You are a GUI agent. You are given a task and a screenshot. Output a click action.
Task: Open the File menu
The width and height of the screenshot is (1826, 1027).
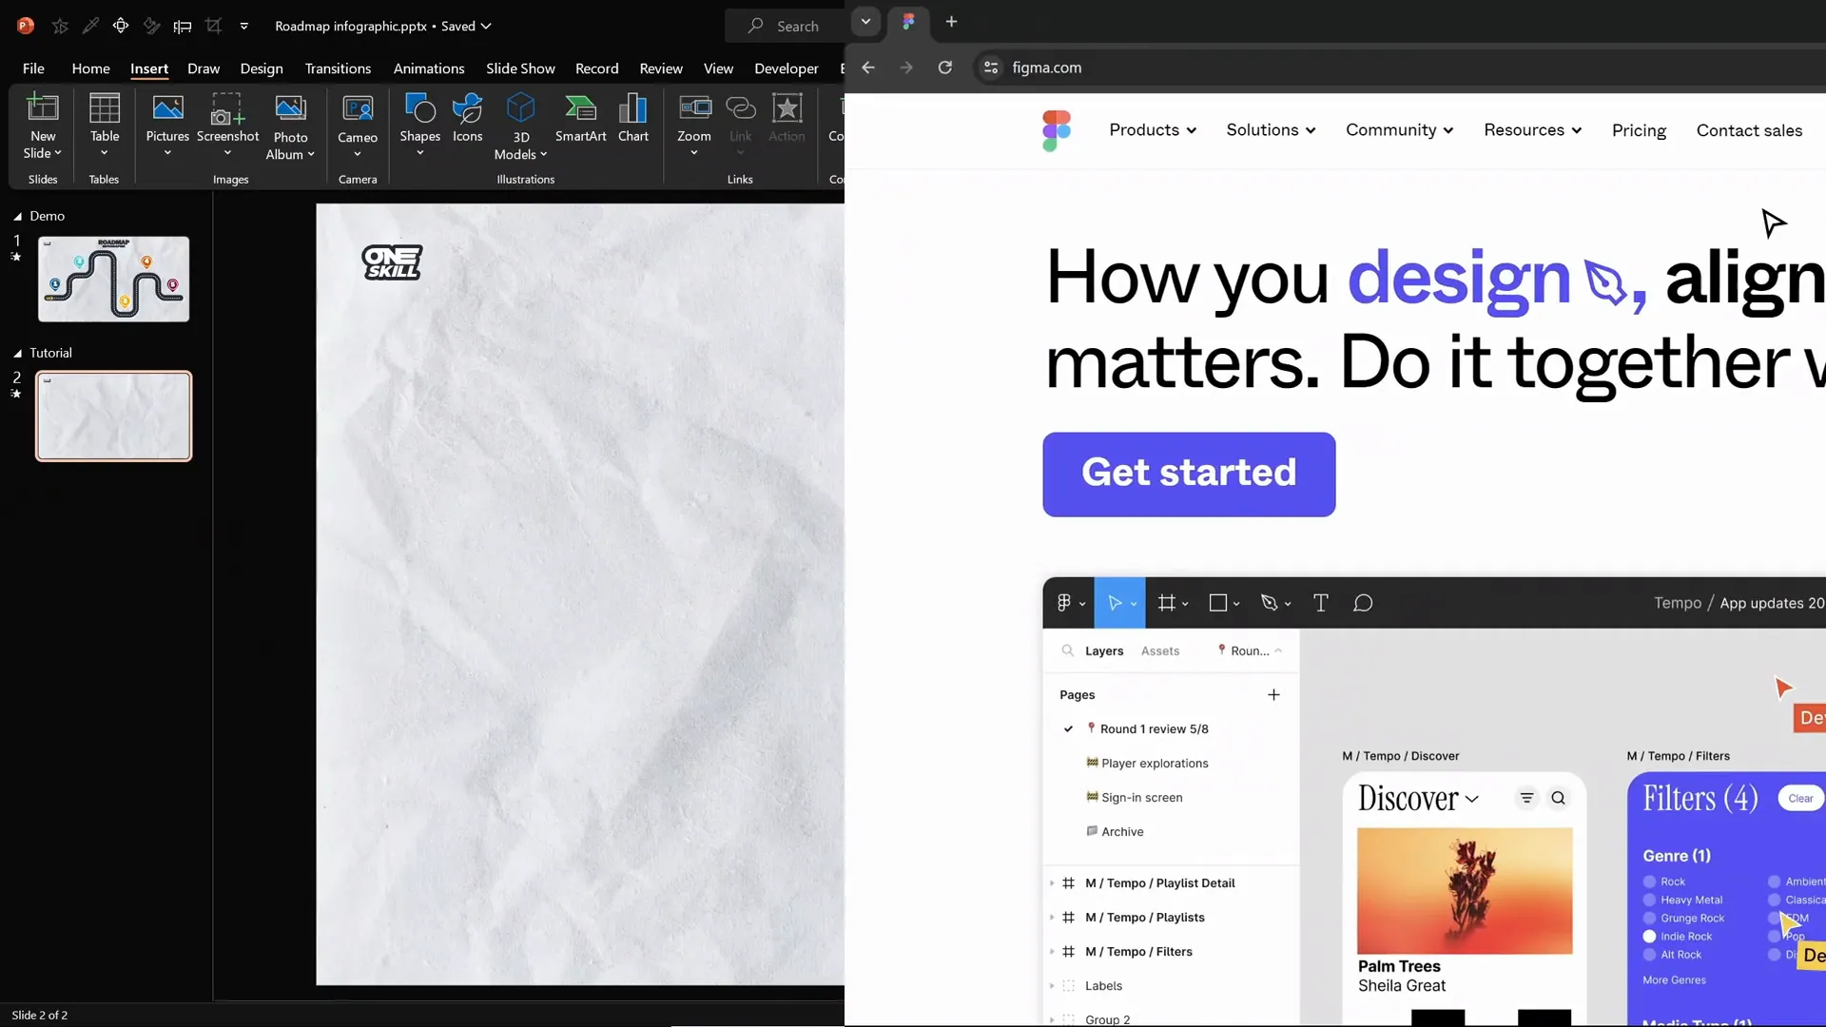point(33,68)
